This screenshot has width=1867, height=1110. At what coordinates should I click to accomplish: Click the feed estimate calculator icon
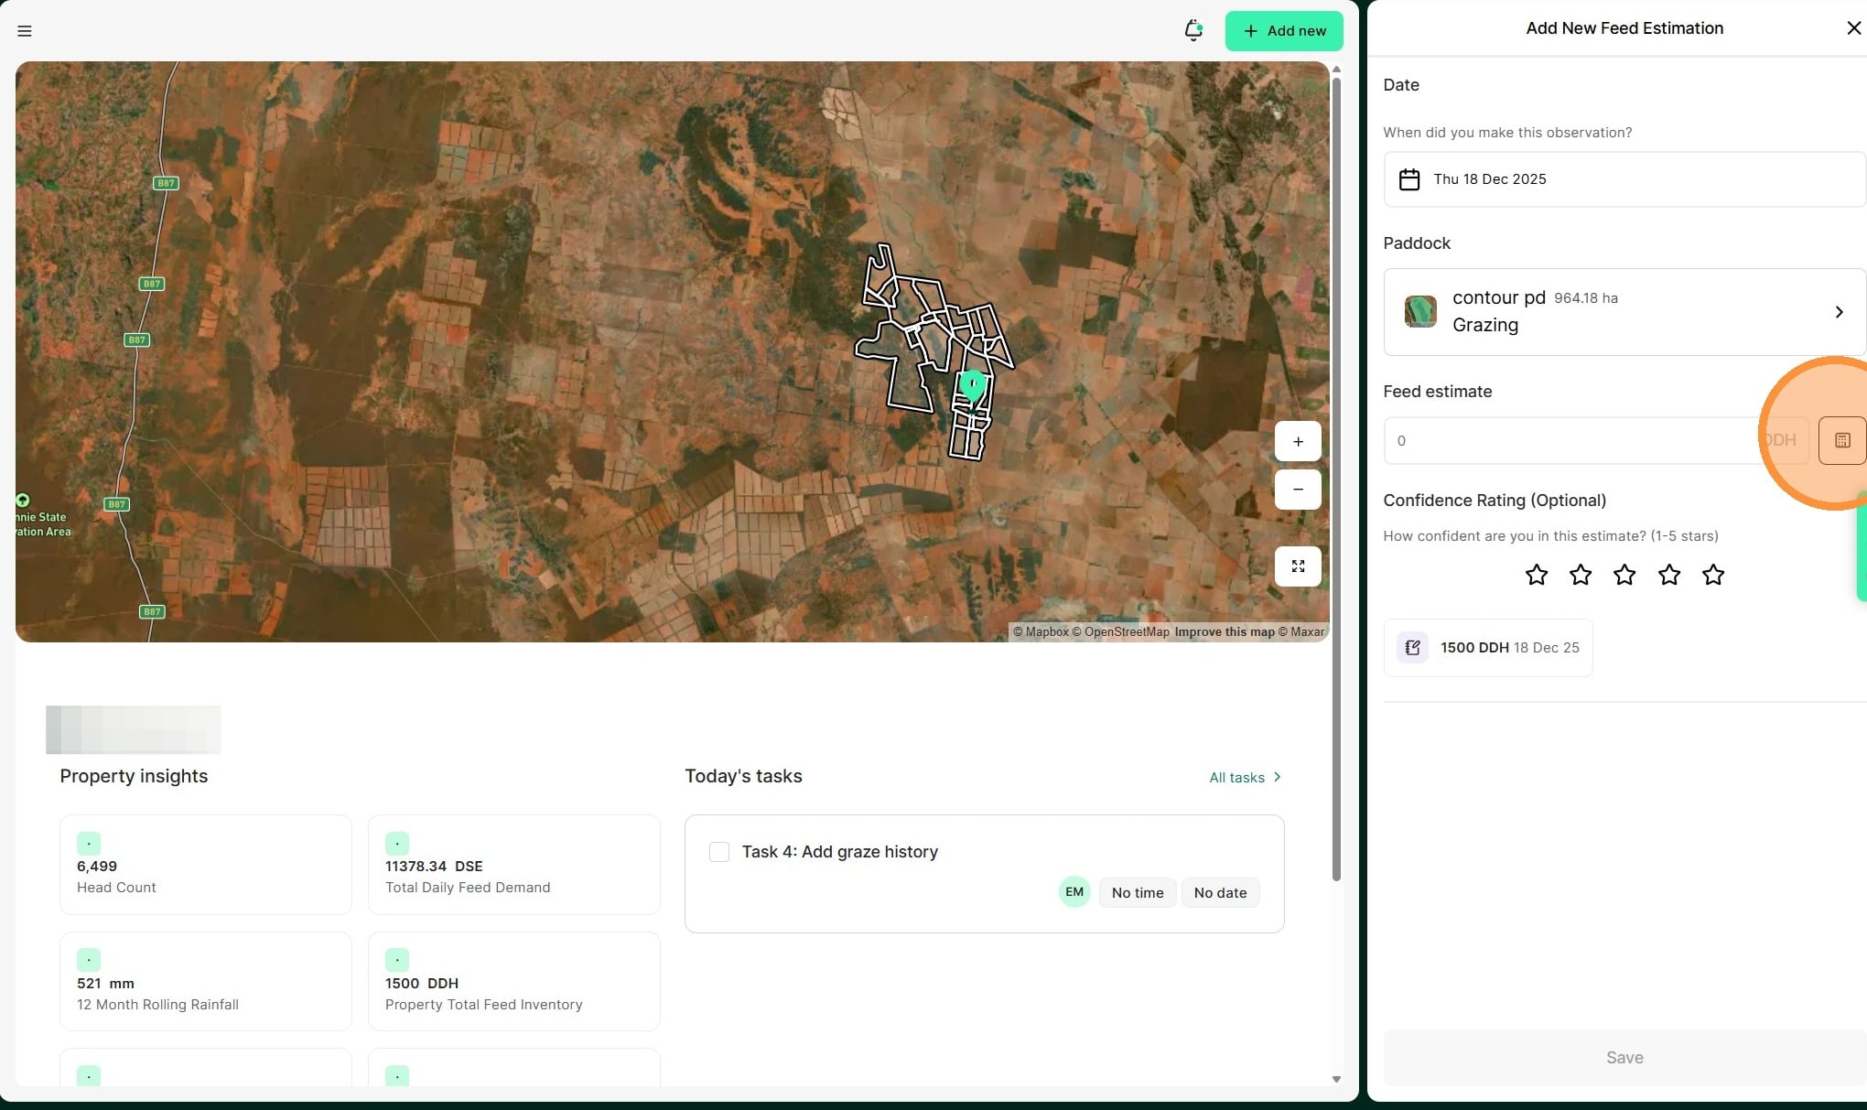(1842, 440)
